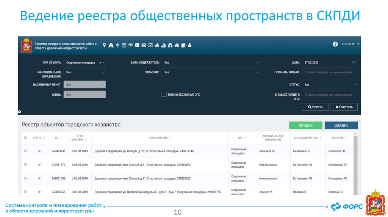This screenshot has width=388, height=217.
Task: Open the map pin location icon
Action: pyautogui.click(x=105, y=45)
